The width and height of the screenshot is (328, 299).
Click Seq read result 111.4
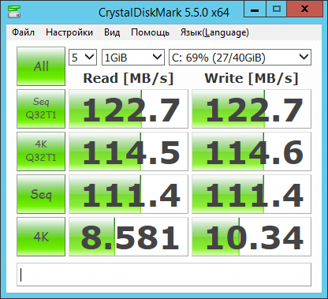[129, 194]
